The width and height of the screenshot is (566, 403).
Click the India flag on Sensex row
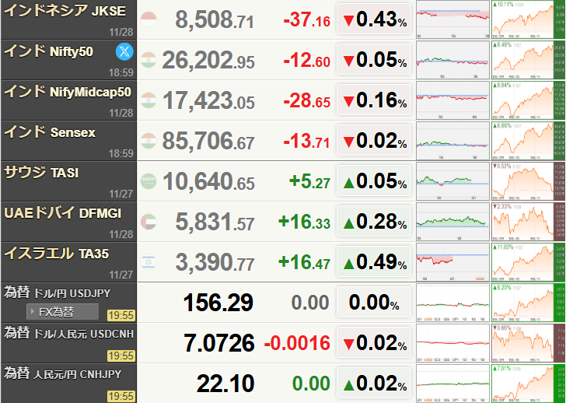pos(148,141)
